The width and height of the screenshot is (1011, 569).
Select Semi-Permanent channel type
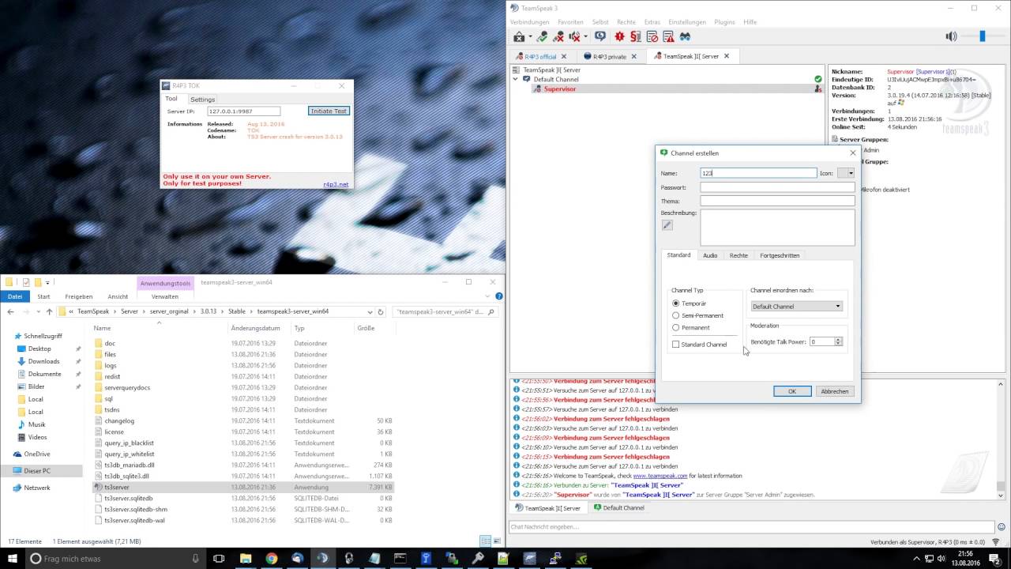(697, 315)
